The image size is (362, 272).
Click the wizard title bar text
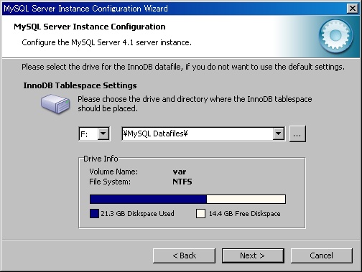click(85, 9)
